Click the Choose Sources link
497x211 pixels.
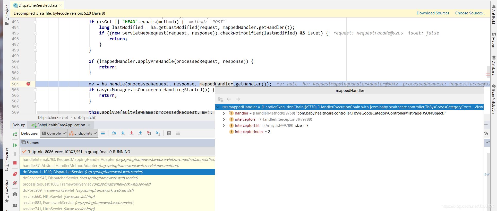[x=470, y=13]
